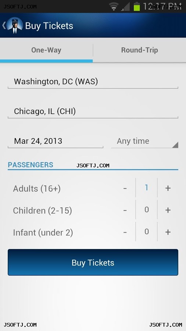This screenshot has height=331, width=186.
Task: Tap the Wi-Fi status icon
Action: 114,7
